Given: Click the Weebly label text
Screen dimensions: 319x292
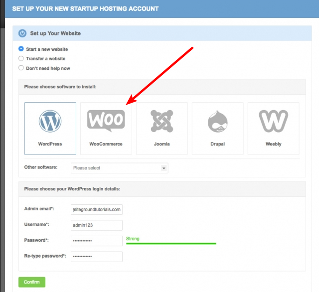Looking at the screenshot, I should click(x=274, y=144).
